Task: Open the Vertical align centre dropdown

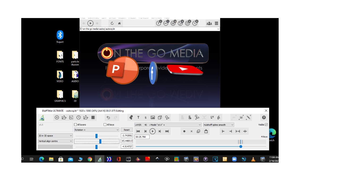Action: [55, 141]
